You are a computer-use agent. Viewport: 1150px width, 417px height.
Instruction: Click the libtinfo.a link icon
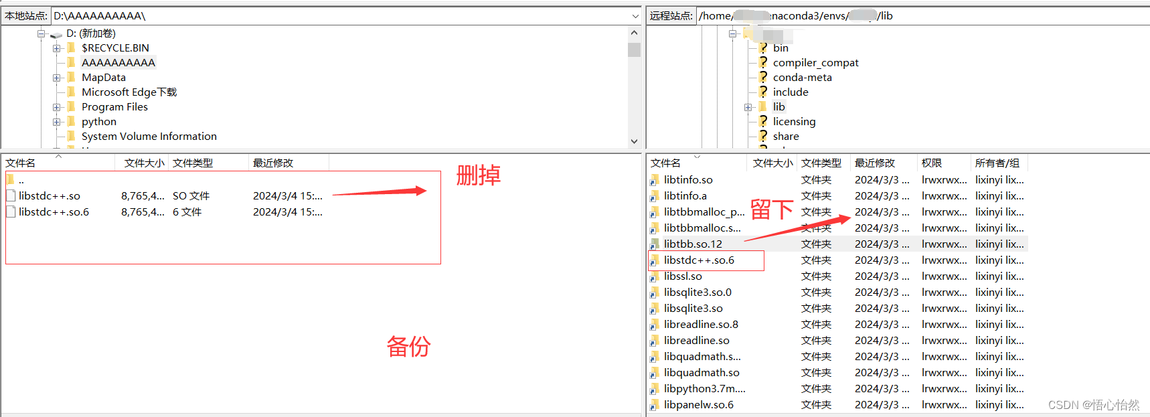point(655,195)
